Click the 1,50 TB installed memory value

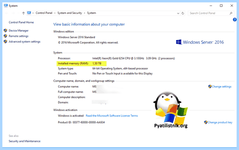click(97, 63)
